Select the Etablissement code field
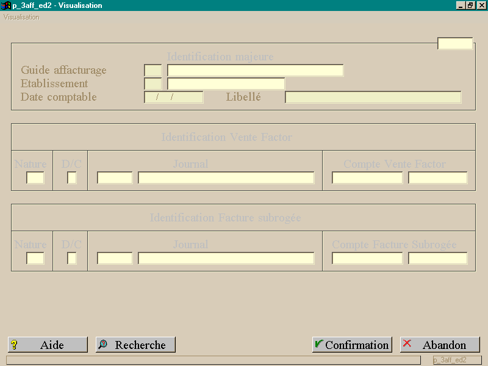Screen dimensions: 488x366 [153, 84]
